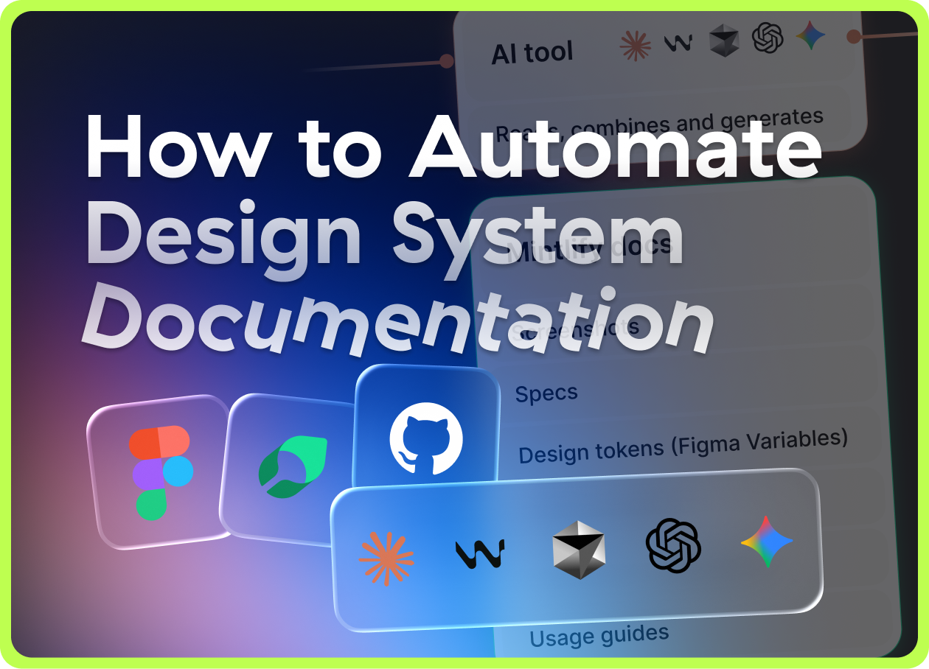Click the Figma logo tile
This screenshot has width=929, height=669.
161,472
